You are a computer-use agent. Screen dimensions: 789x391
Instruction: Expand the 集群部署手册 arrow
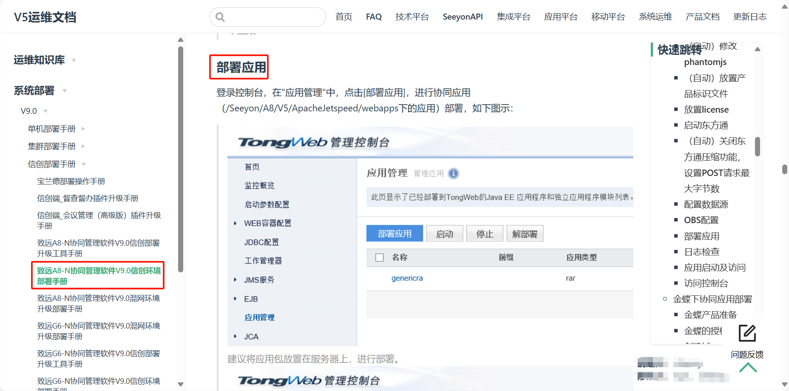[83, 146]
